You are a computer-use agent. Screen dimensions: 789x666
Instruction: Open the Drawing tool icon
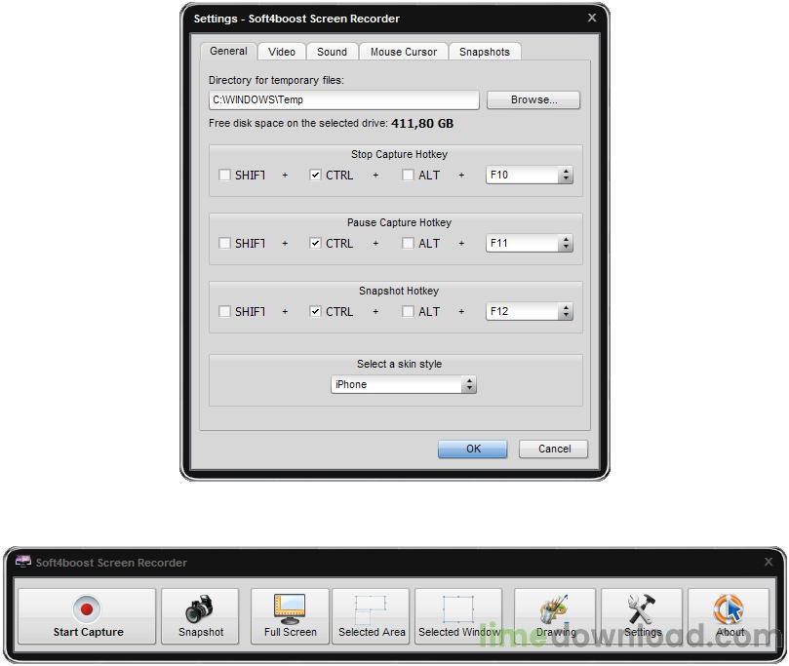[x=554, y=607]
